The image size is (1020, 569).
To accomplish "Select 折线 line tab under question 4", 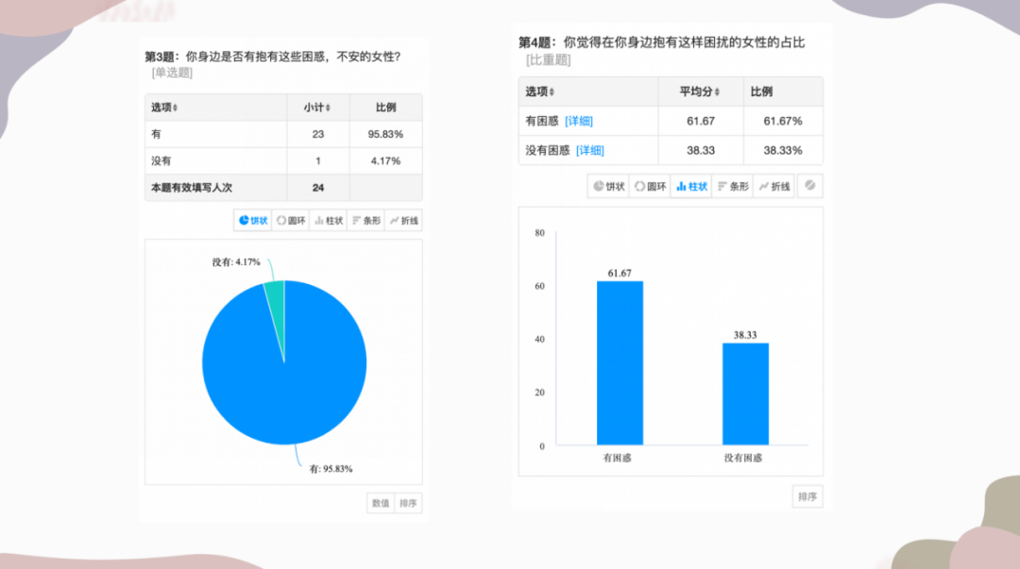I will point(774,186).
